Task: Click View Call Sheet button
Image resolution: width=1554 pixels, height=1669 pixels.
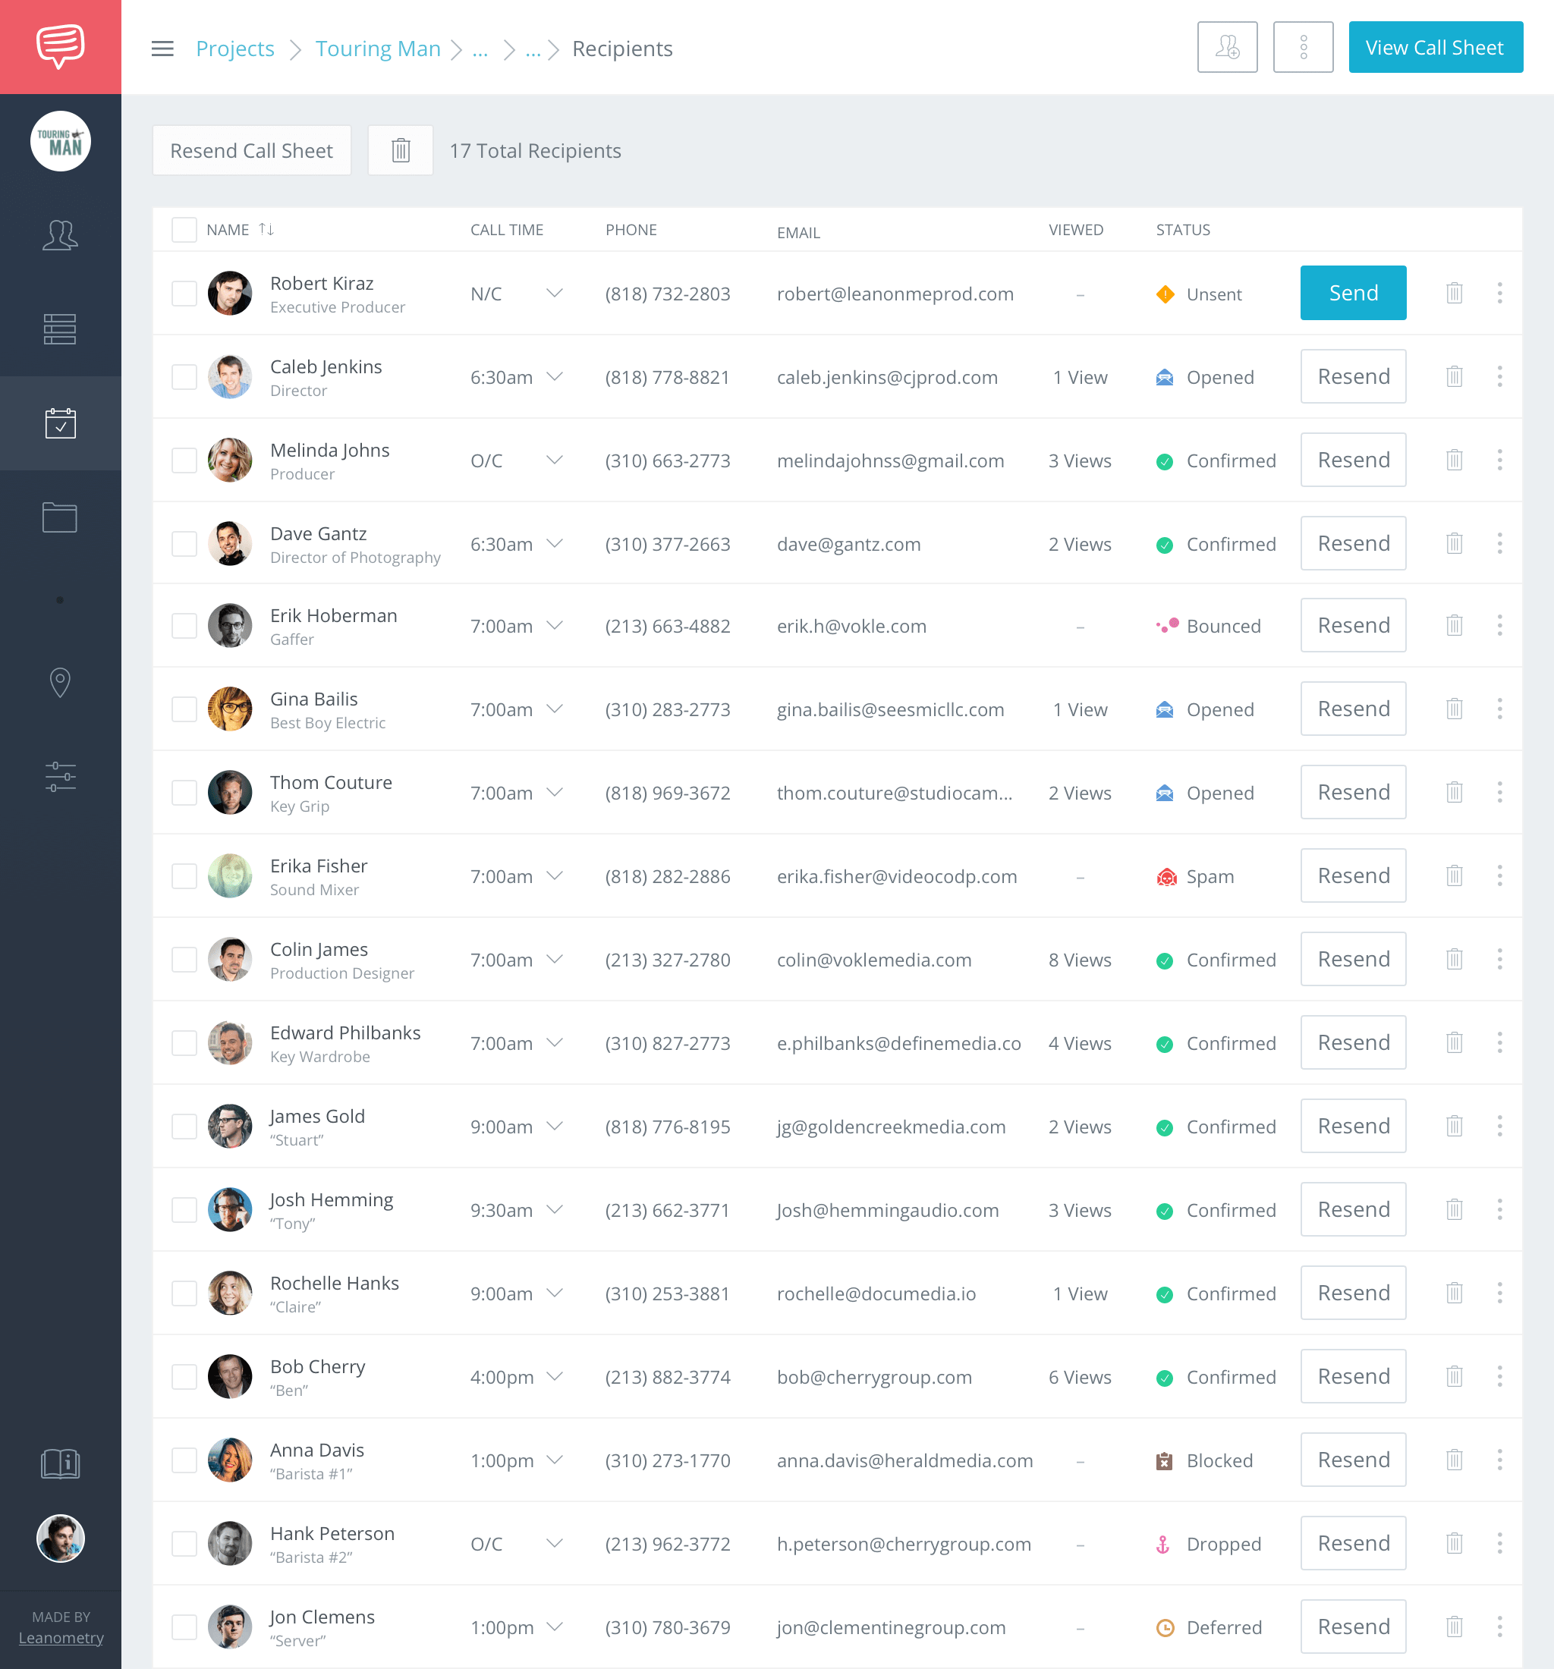Action: point(1433,47)
